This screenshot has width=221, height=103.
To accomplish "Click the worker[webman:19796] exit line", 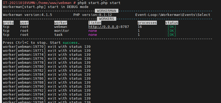I will click(47, 98).
